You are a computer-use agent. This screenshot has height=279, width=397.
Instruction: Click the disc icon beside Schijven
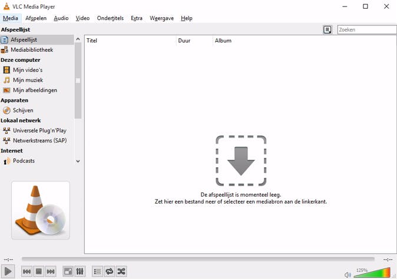[6, 110]
